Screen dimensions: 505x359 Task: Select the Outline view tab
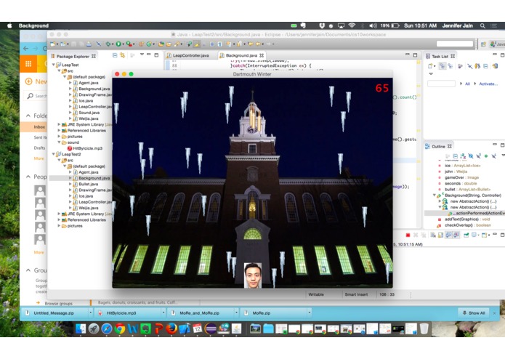(438, 147)
